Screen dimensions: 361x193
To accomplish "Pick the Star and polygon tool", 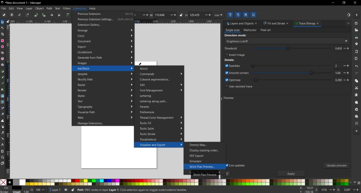I will tap(3, 53).
